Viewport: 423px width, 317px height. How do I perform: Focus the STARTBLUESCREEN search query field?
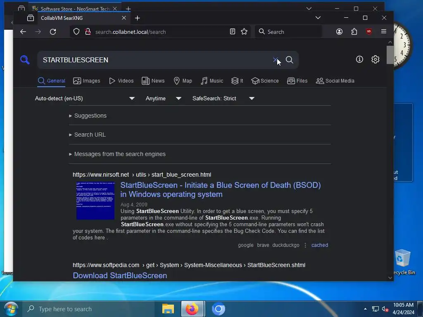[155, 60]
